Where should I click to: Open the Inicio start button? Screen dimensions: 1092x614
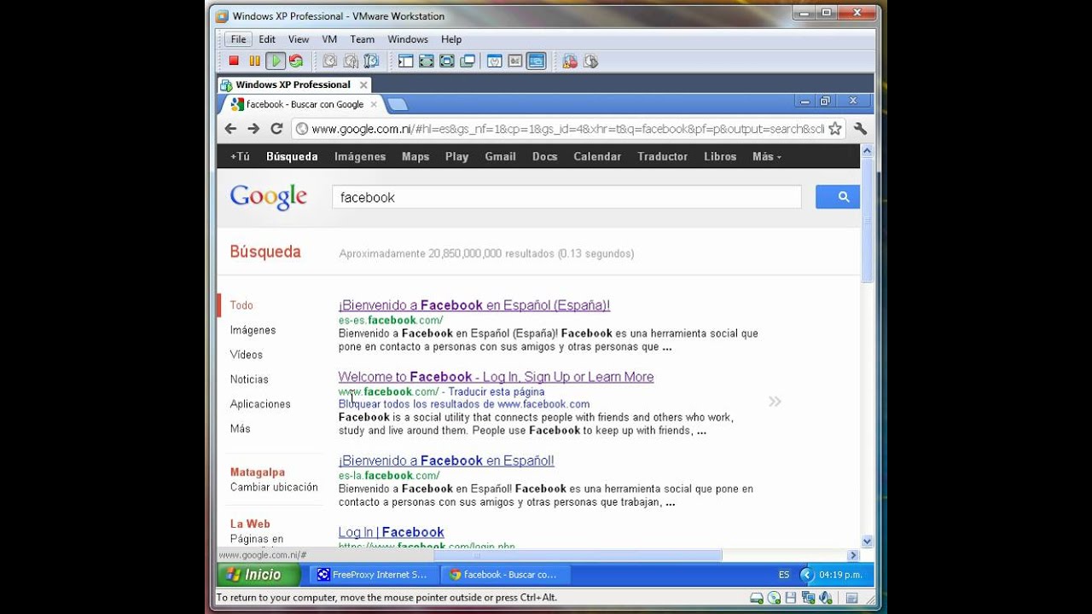click(258, 575)
